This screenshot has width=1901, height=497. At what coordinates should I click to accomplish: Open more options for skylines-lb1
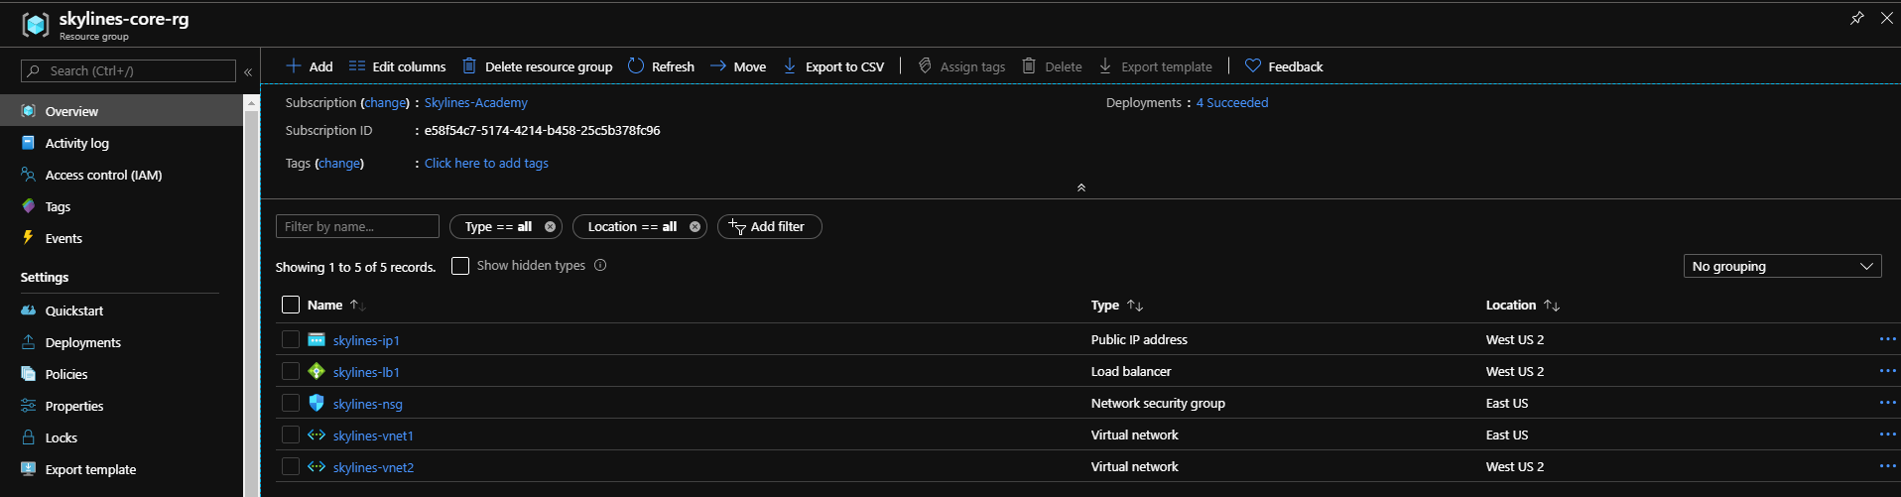click(1887, 371)
